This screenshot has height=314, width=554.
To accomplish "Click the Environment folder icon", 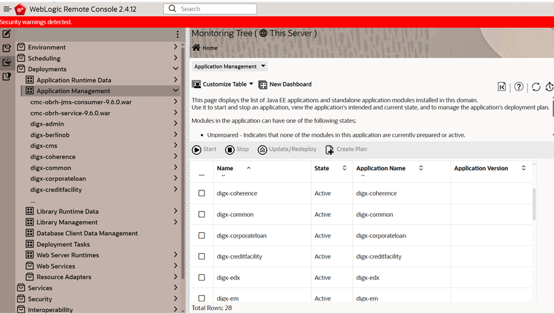I will 21,47.
